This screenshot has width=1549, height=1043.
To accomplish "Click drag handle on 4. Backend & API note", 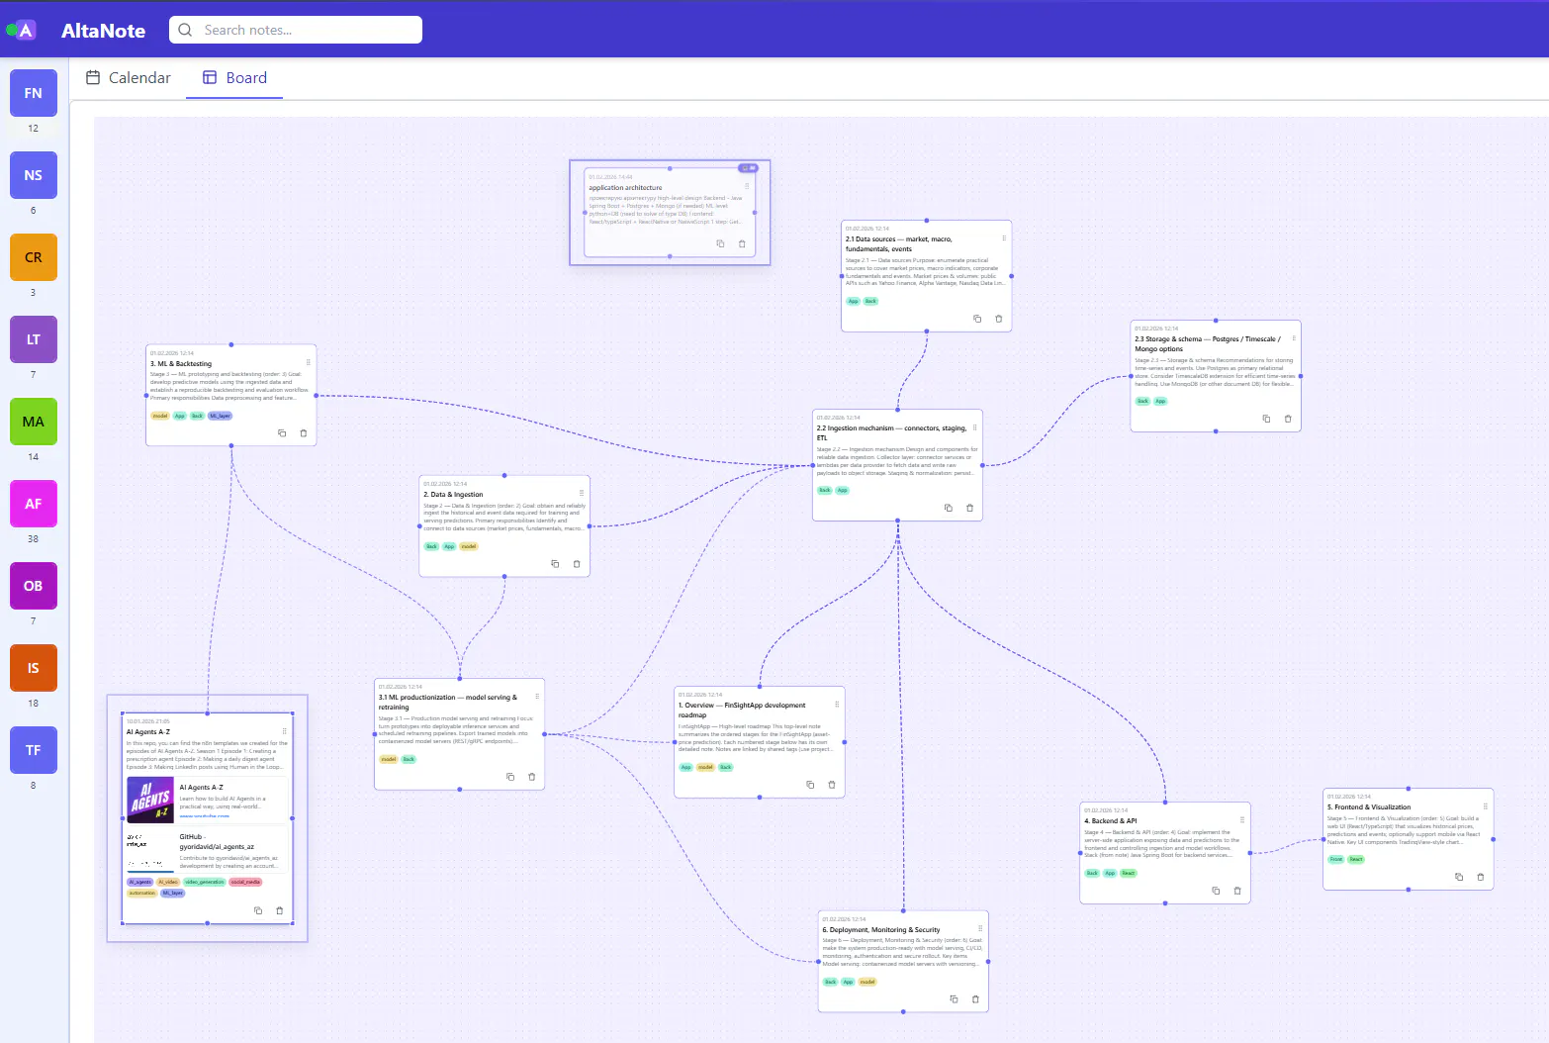I will click(x=1242, y=819).
